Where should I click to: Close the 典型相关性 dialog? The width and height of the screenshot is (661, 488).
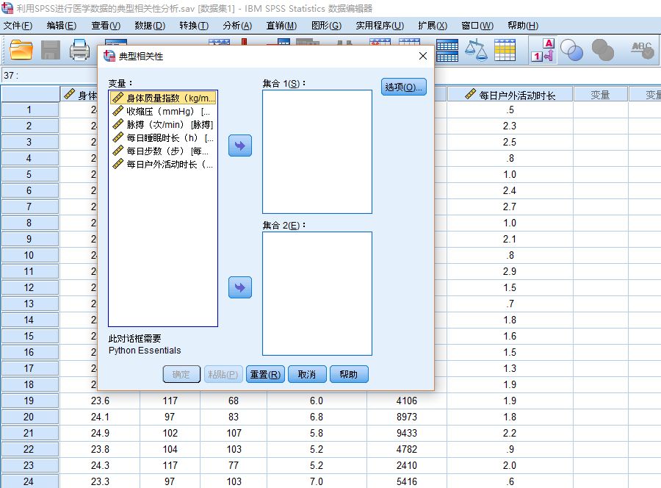[x=423, y=56]
